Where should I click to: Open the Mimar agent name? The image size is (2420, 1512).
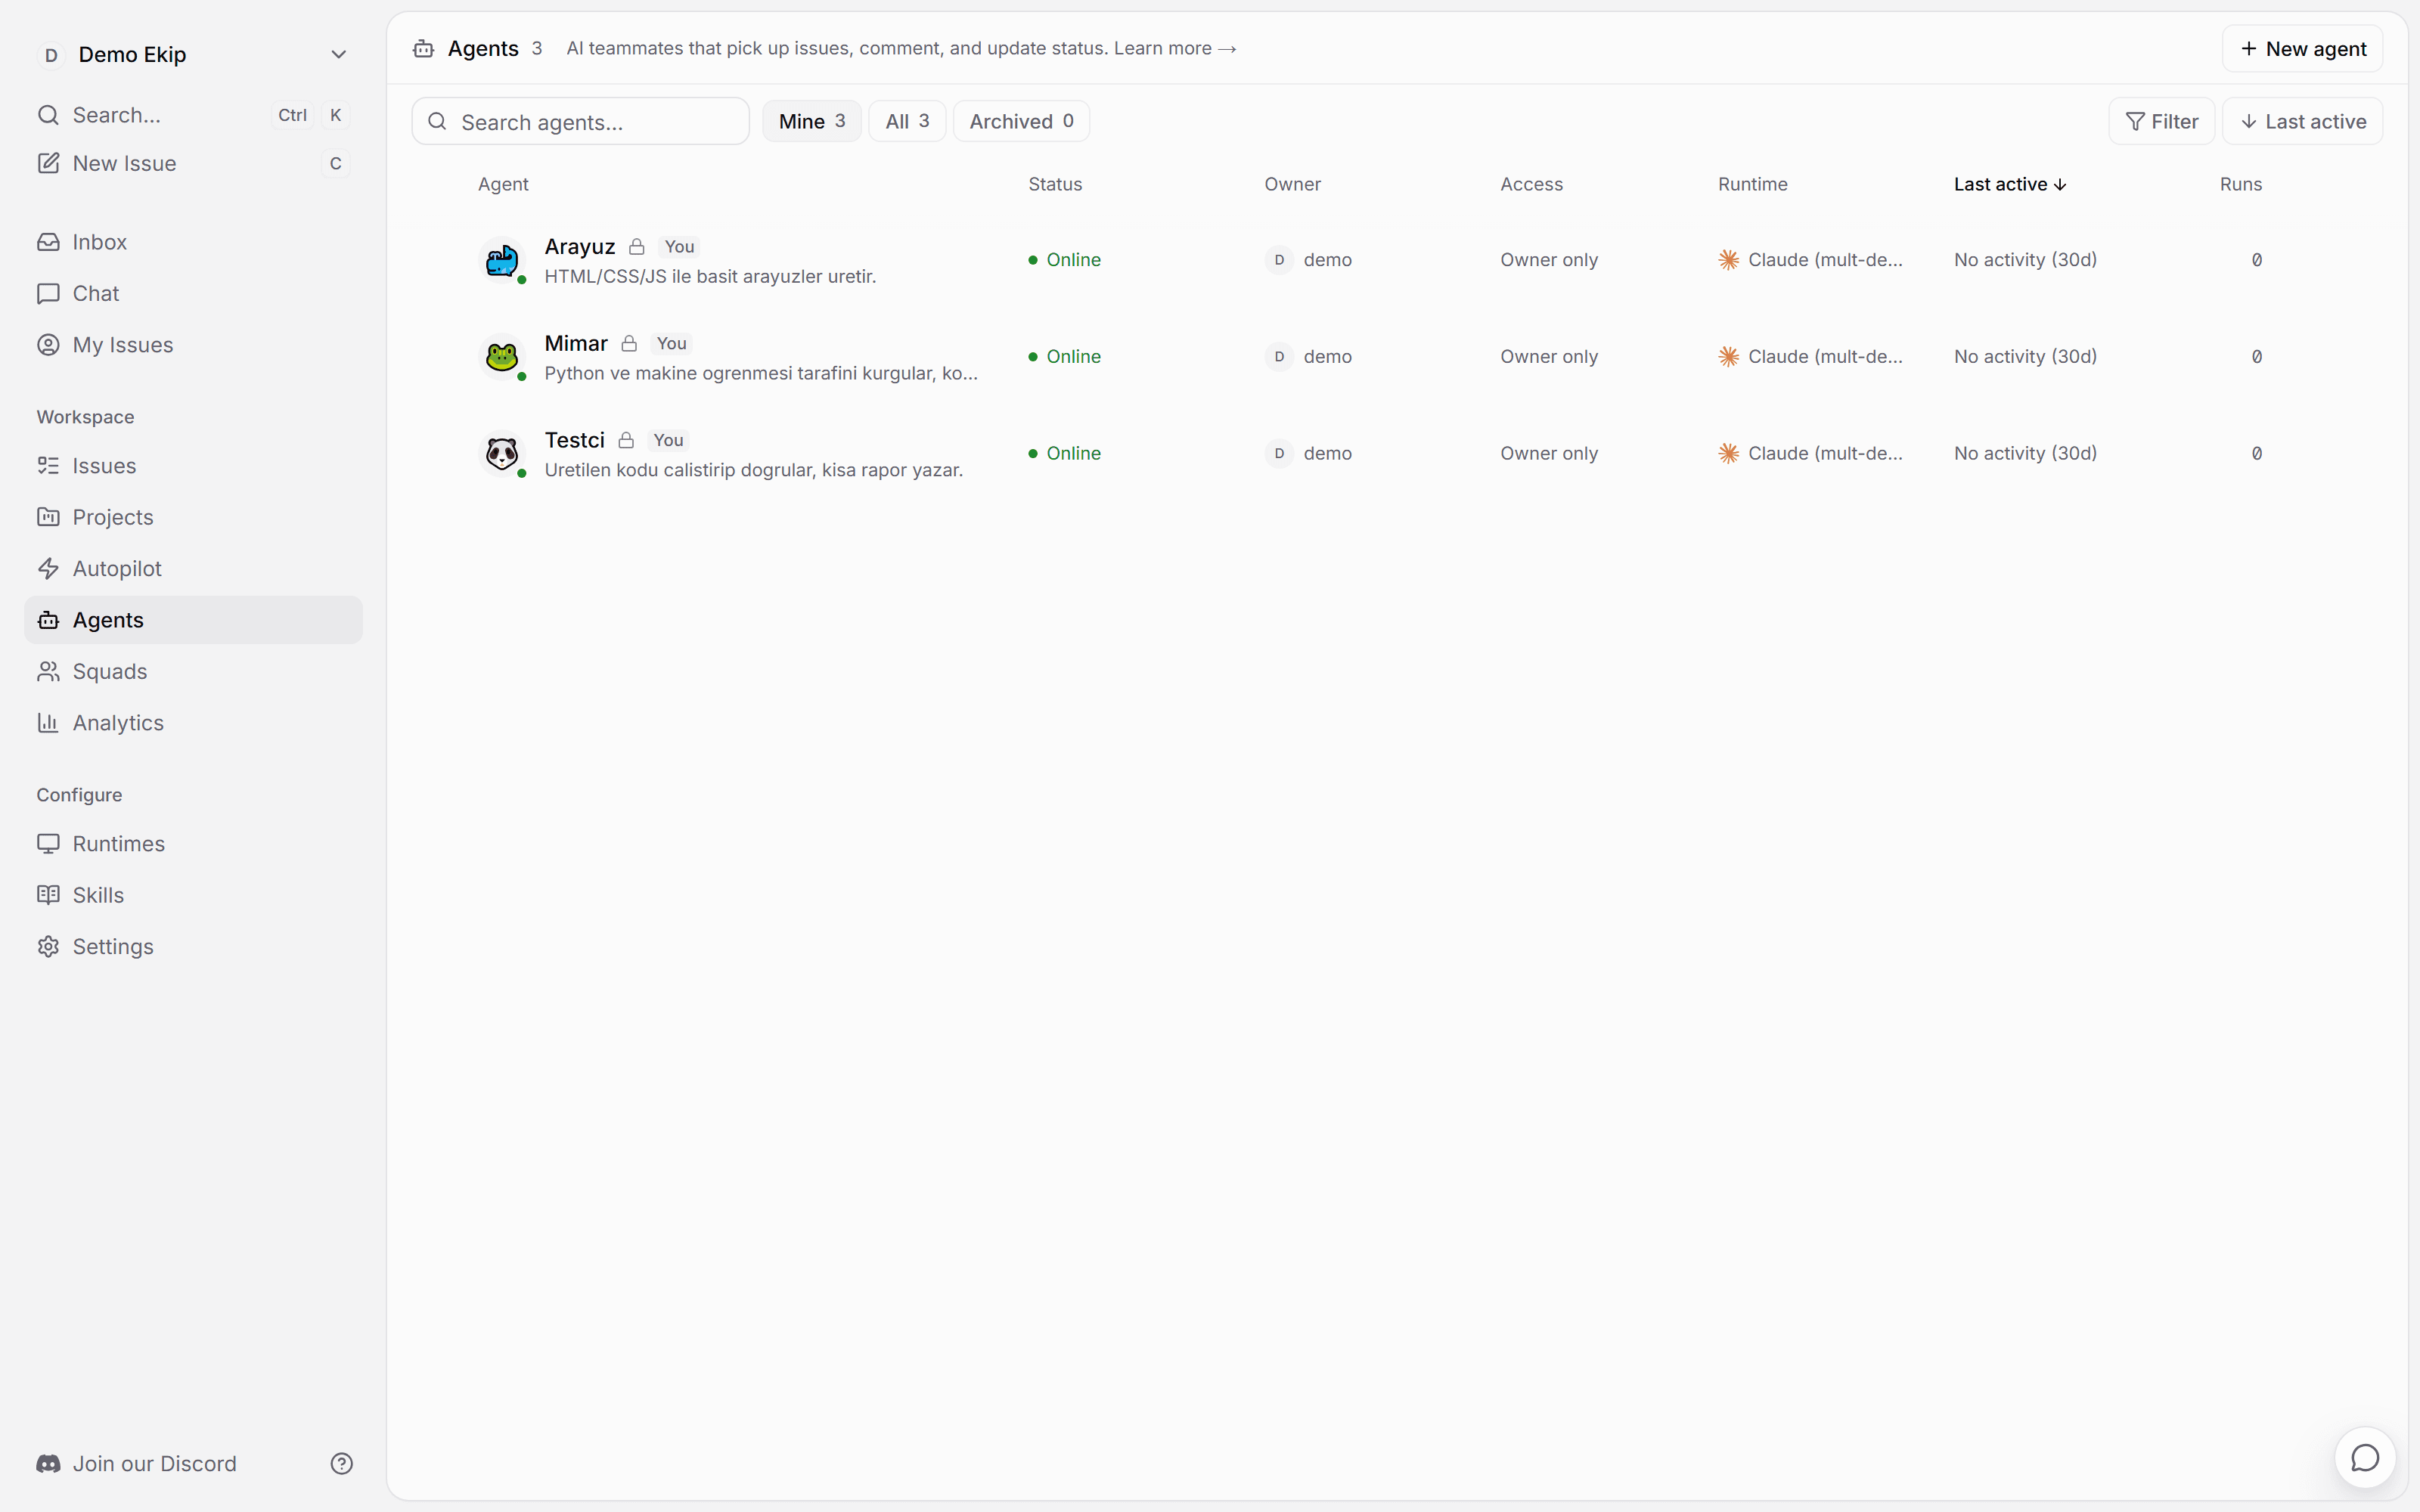[576, 344]
